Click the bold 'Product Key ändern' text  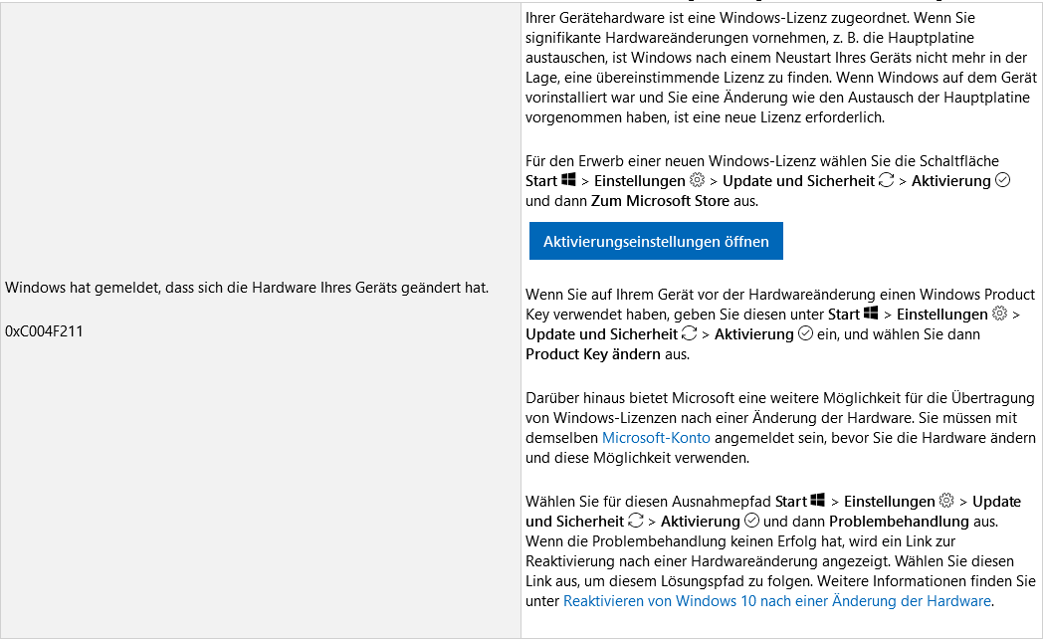(592, 354)
